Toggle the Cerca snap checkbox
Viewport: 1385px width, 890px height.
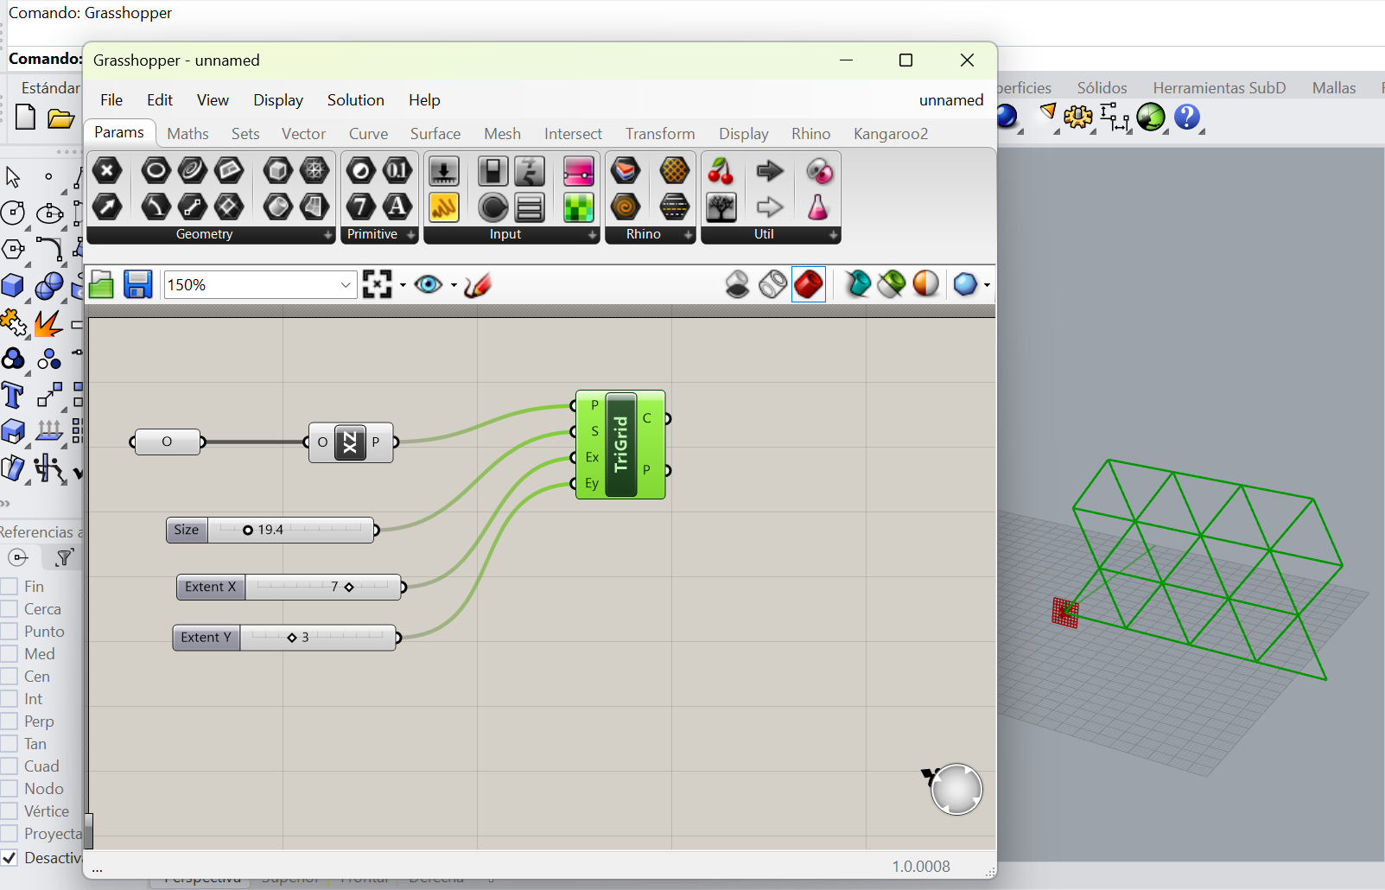[x=10, y=609]
